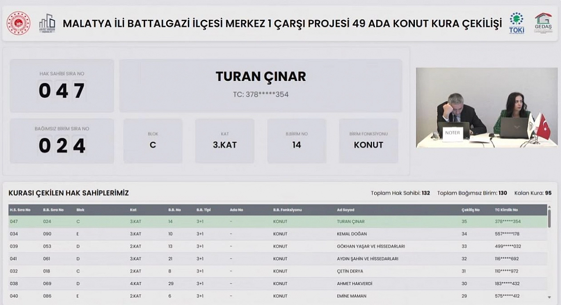Click the red ministry emblem logo
Screen dimensions: 561x305
pyautogui.click(x=18, y=23)
